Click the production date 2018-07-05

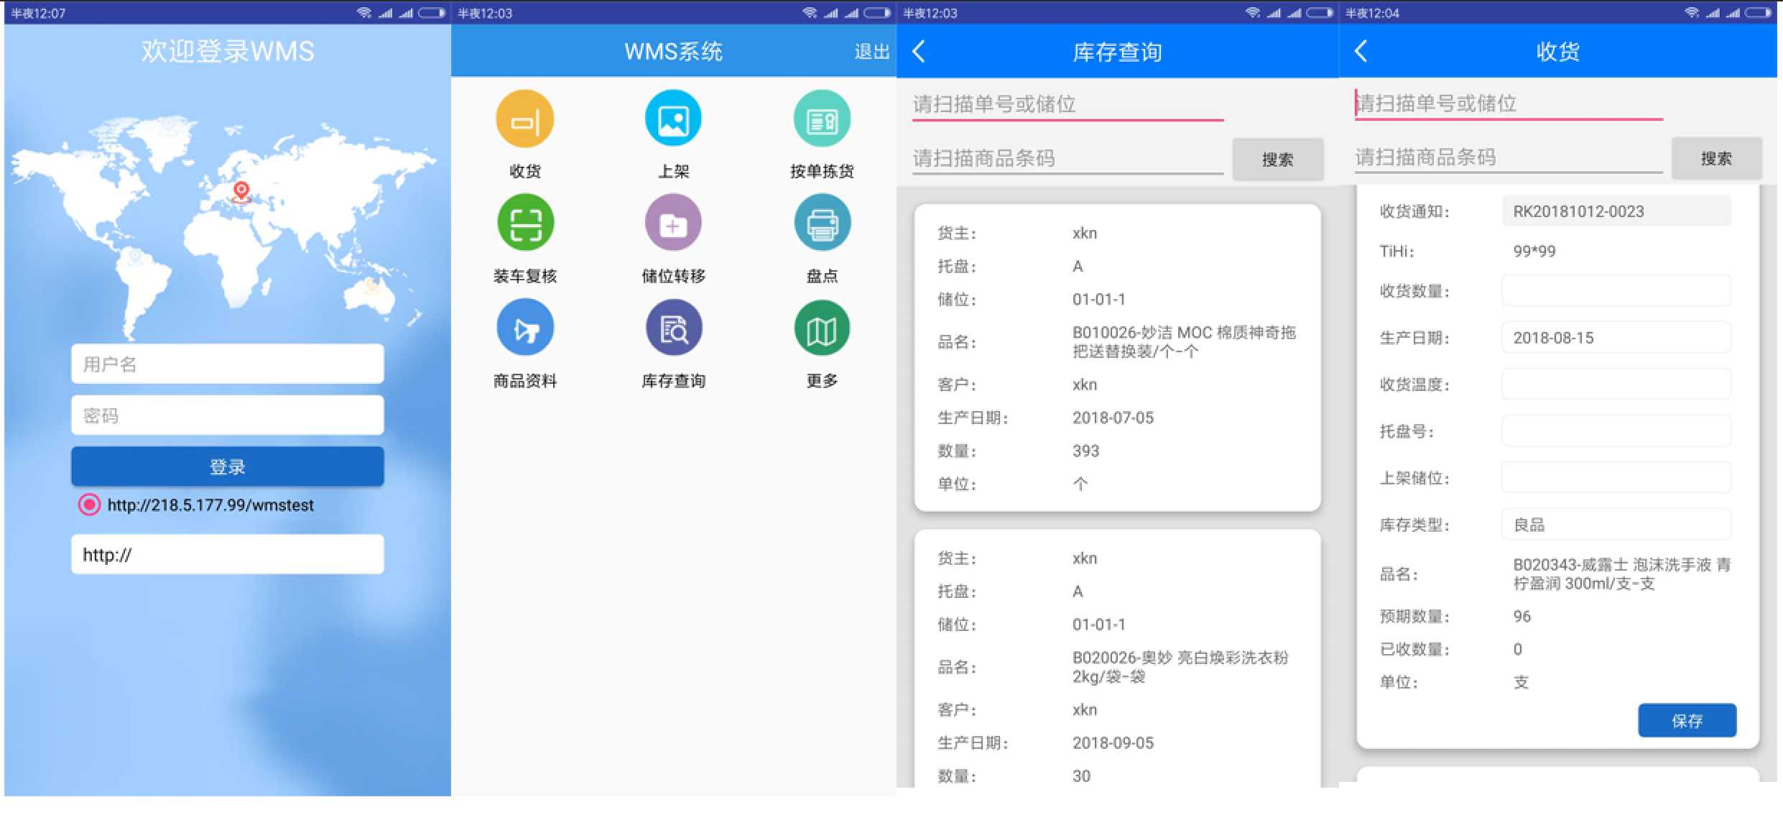tap(1113, 418)
